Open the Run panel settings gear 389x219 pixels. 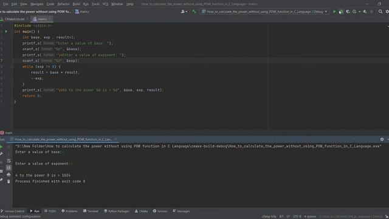tap(382, 139)
